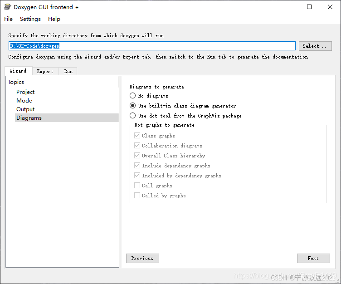Switch to the Expert tab
The image size is (341, 284).
pyautogui.click(x=45, y=71)
